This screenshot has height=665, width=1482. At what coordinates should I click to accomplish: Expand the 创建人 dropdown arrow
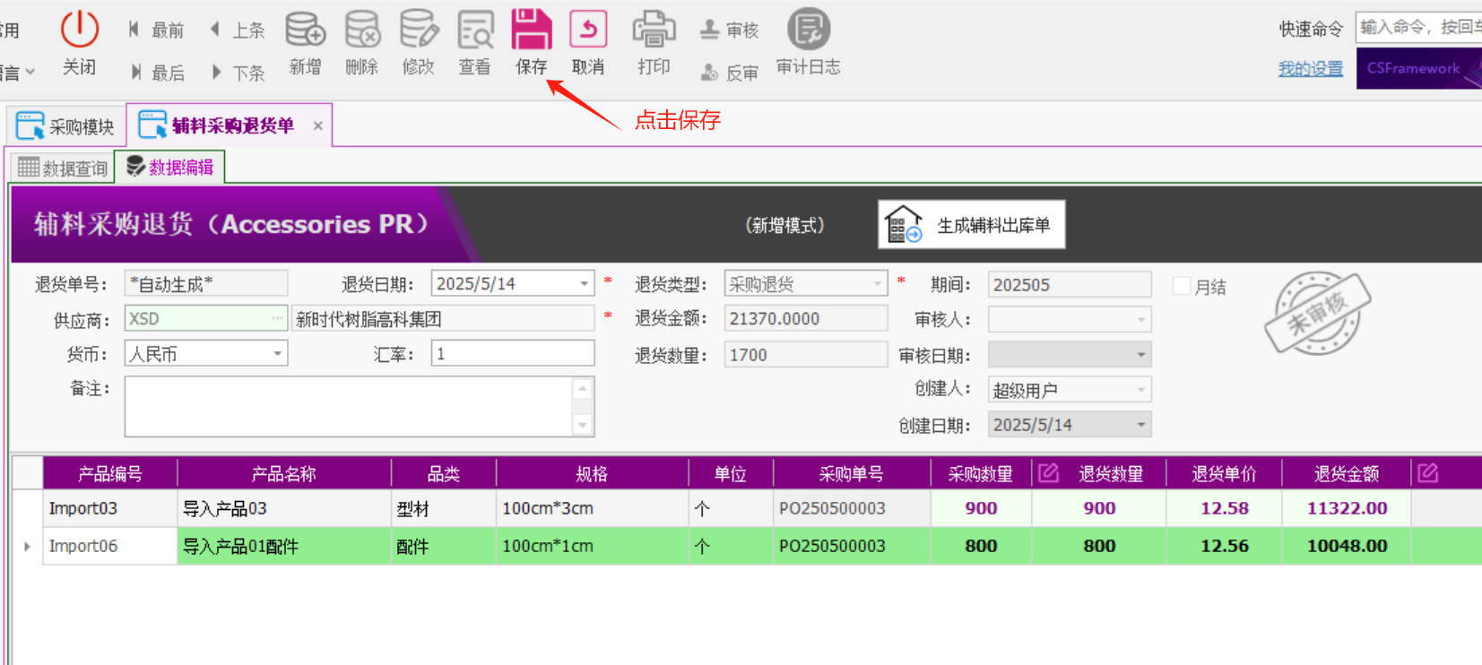(x=1140, y=390)
